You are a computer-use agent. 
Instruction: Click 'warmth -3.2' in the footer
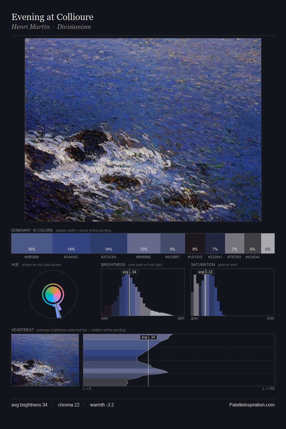tap(102, 405)
